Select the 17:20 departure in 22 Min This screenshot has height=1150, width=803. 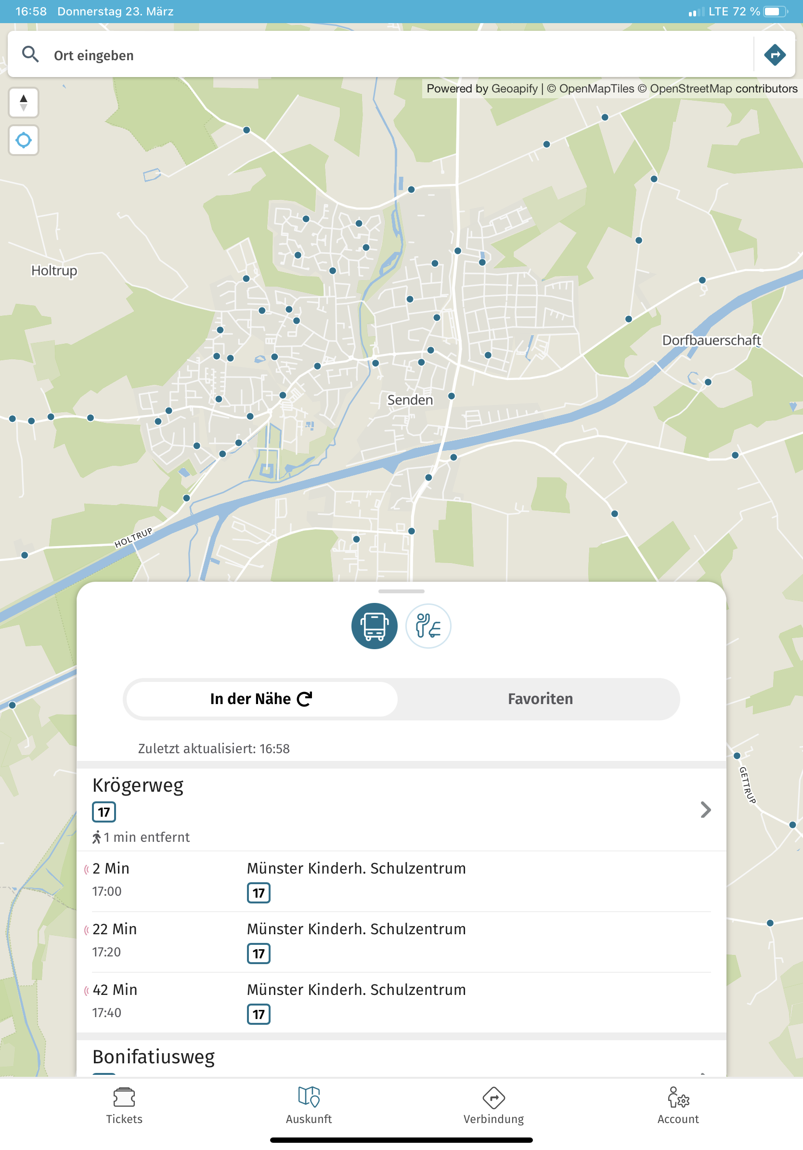401,941
